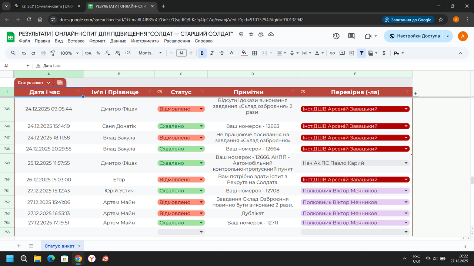Open the borders tool
The image size is (474, 266).
point(254,53)
